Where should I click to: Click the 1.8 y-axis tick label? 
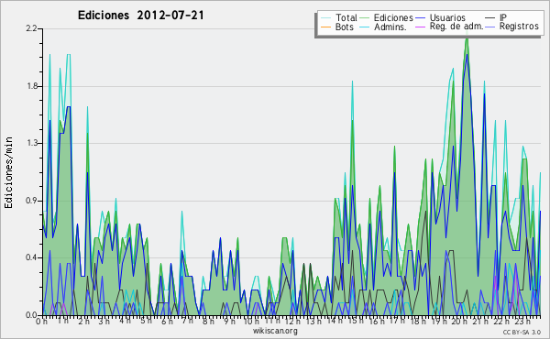tap(32, 86)
